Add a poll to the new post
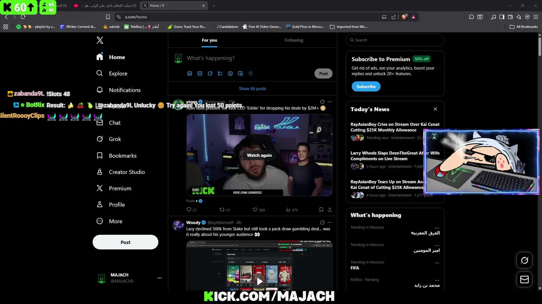542x304 pixels. click(220, 73)
